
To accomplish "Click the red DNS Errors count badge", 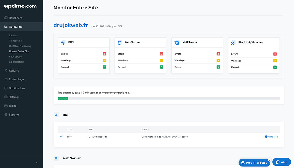I will pyautogui.click(x=105, y=54).
